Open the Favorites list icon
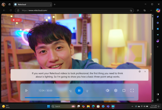This screenshot has height=110, width=162. coord(138,10)
